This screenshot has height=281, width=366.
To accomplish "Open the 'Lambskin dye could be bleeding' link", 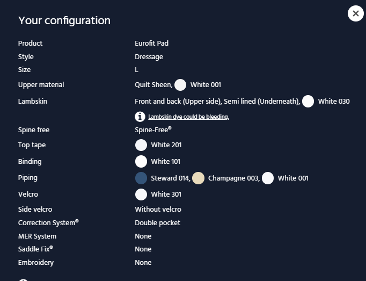I will click(x=188, y=117).
